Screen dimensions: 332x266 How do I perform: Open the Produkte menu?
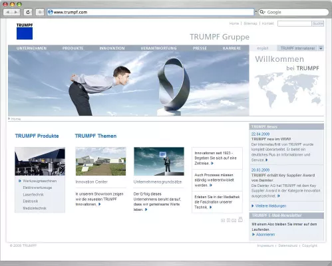(73, 48)
